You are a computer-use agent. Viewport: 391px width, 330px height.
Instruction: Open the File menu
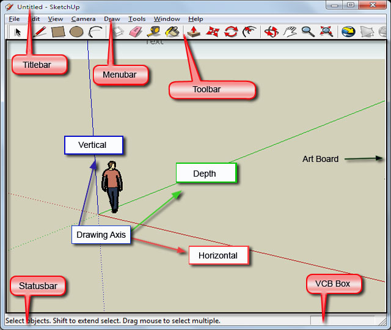(14, 19)
